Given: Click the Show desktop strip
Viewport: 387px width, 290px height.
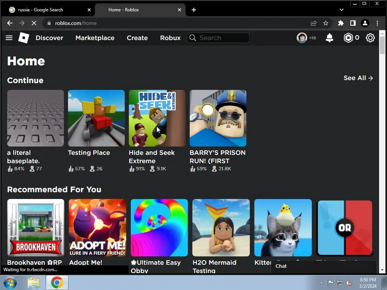Looking at the screenshot, I should [384, 282].
